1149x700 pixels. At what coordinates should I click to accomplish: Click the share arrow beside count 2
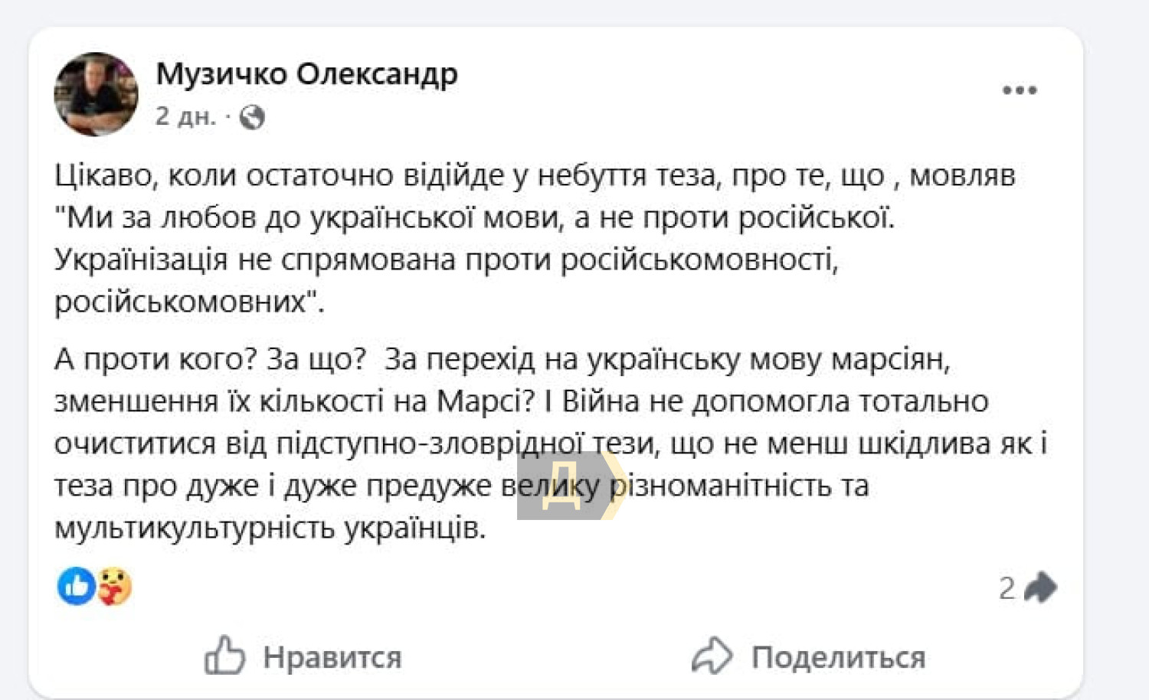click(1040, 587)
